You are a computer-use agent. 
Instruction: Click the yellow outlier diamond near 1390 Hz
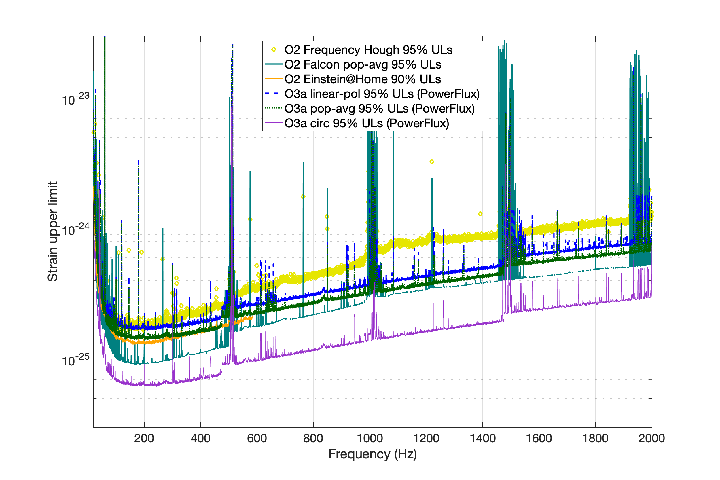[x=480, y=214]
